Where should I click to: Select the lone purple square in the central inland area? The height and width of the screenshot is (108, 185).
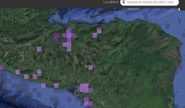pos(91,68)
